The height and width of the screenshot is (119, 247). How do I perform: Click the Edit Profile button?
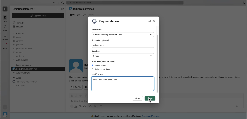(76, 87)
